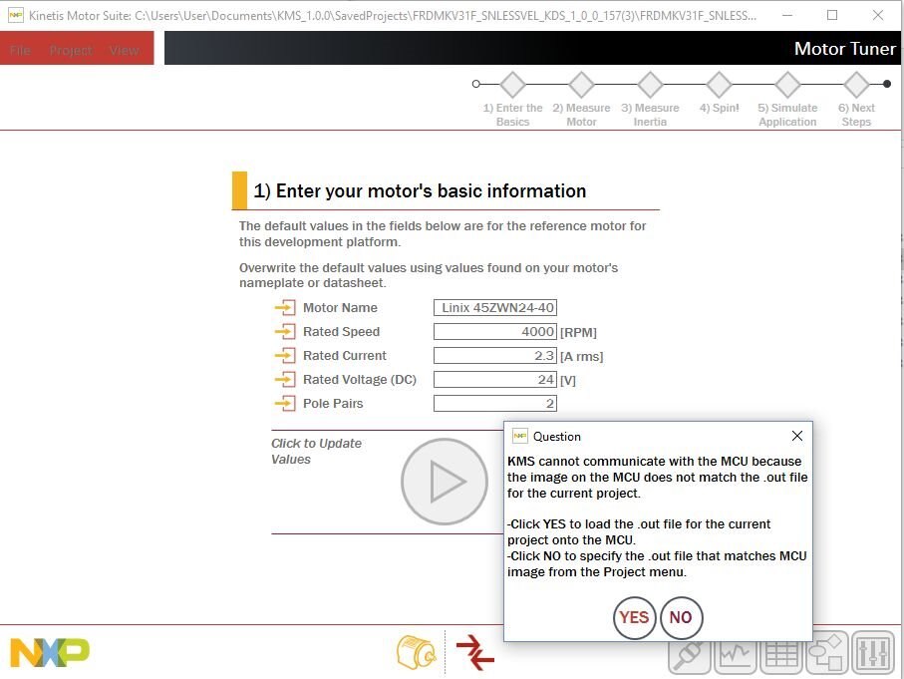
Task: Click the Motor Name arrow icon
Action: 285,307
